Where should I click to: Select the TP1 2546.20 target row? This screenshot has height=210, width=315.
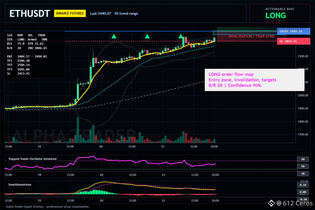tap(18, 61)
